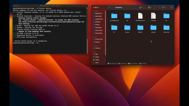Select the jbr folder
Viewport: 189px width, 106px height.
pos(166,17)
